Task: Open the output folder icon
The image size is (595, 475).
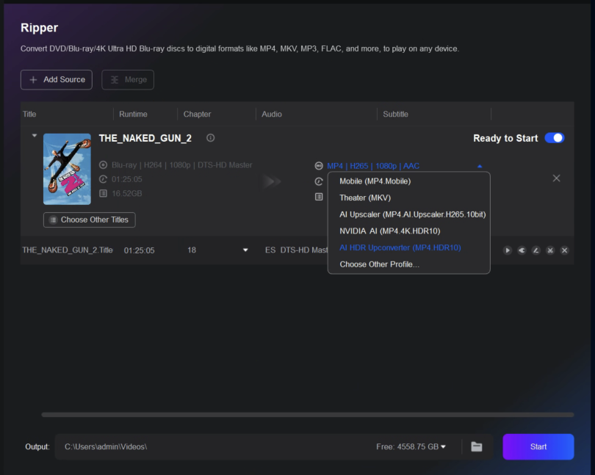Action: (x=477, y=446)
